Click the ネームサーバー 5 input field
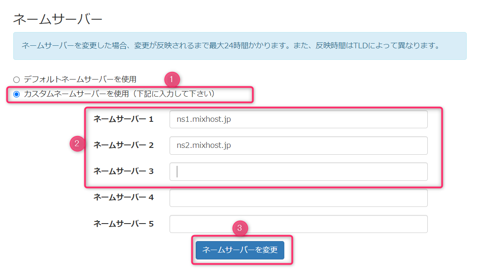The height and width of the screenshot is (277, 498). [298, 224]
